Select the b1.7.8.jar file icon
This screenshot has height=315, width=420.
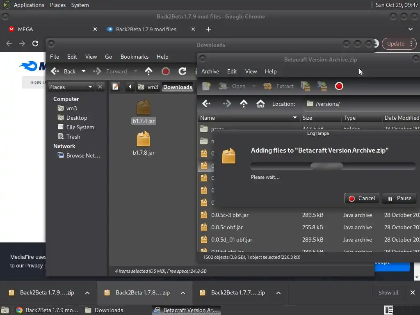tap(143, 139)
